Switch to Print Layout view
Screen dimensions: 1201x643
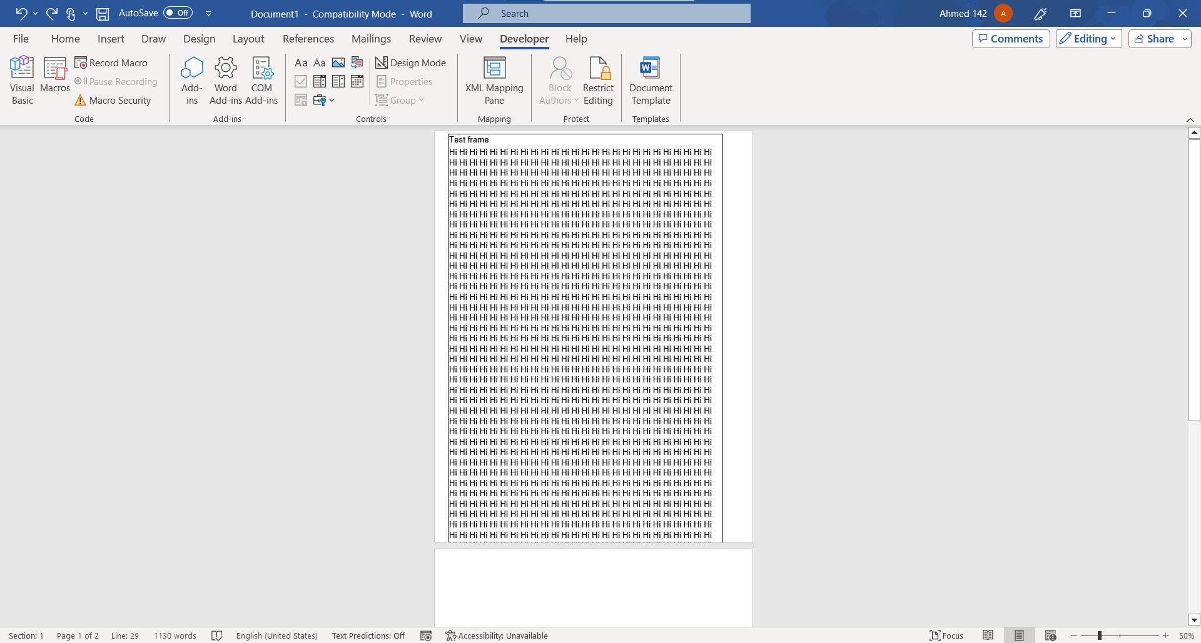pyautogui.click(x=1020, y=636)
